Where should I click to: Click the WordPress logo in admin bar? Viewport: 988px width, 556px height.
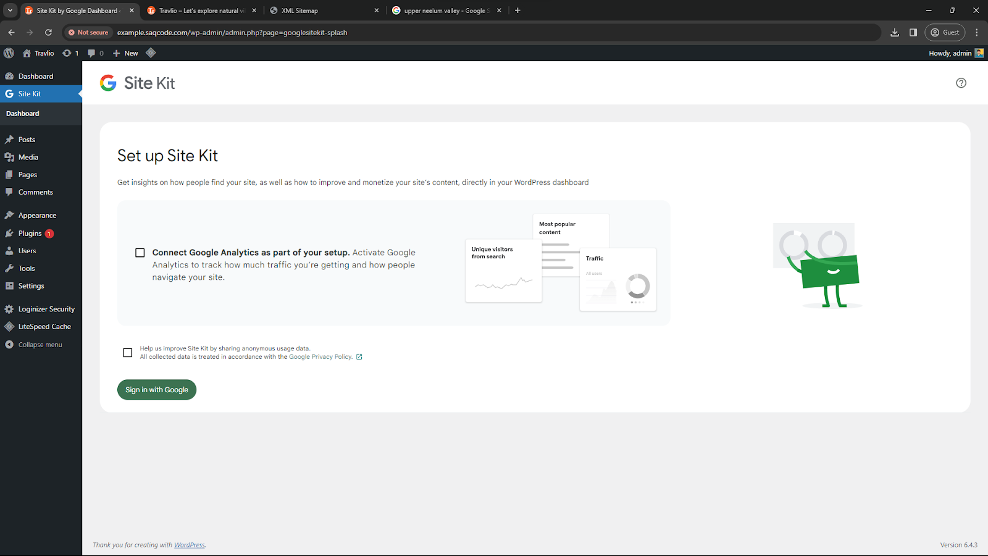point(9,53)
